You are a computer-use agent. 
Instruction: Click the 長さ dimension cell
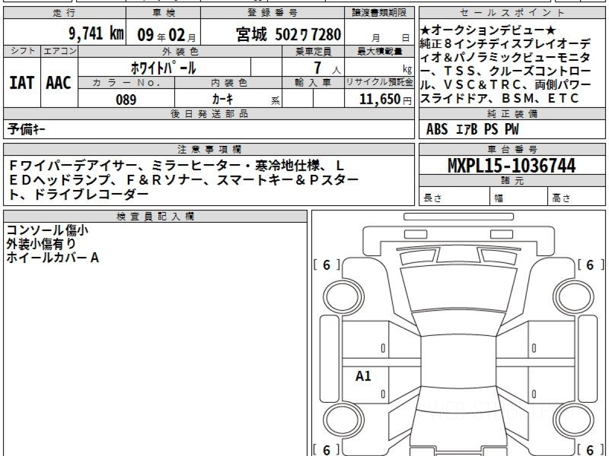[x=455, y=197]
